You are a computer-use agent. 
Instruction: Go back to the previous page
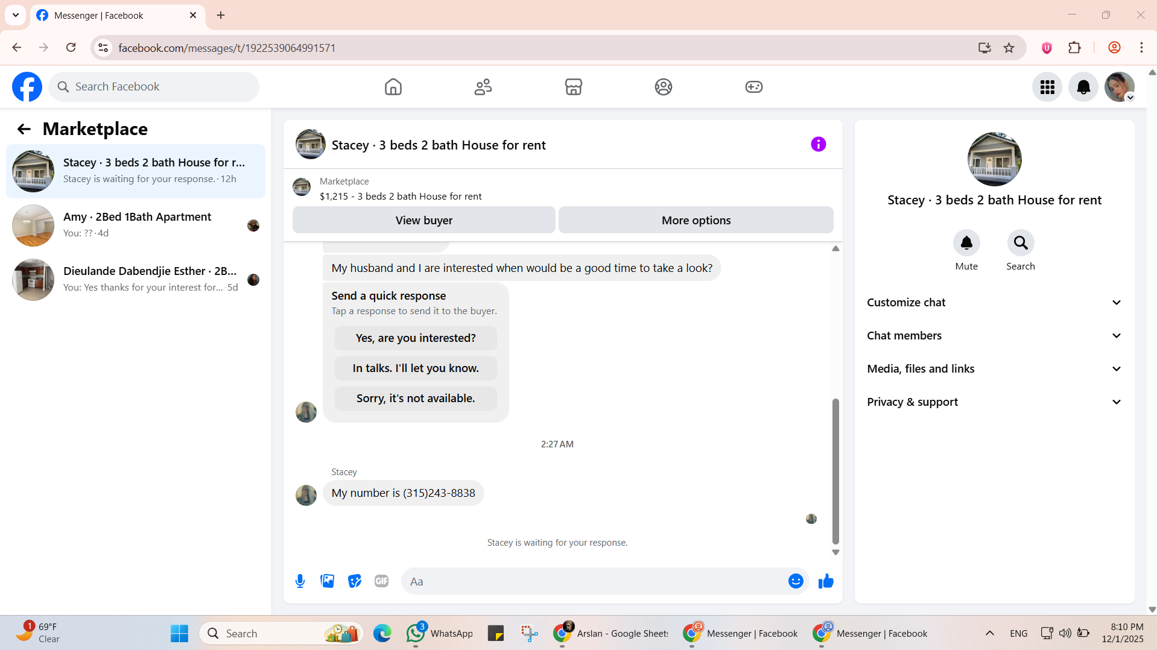pyautogui.click(x=16, y=48)
